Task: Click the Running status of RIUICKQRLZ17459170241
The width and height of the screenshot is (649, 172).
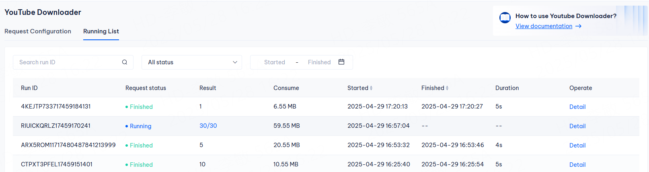Action: [x=140, y=126]
